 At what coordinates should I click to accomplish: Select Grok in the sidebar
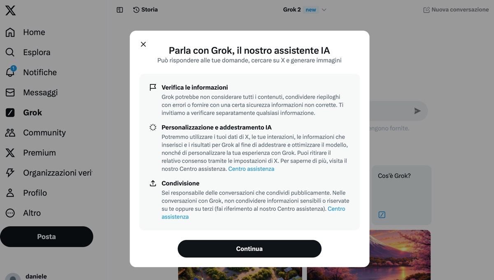[x=24, y=112]
